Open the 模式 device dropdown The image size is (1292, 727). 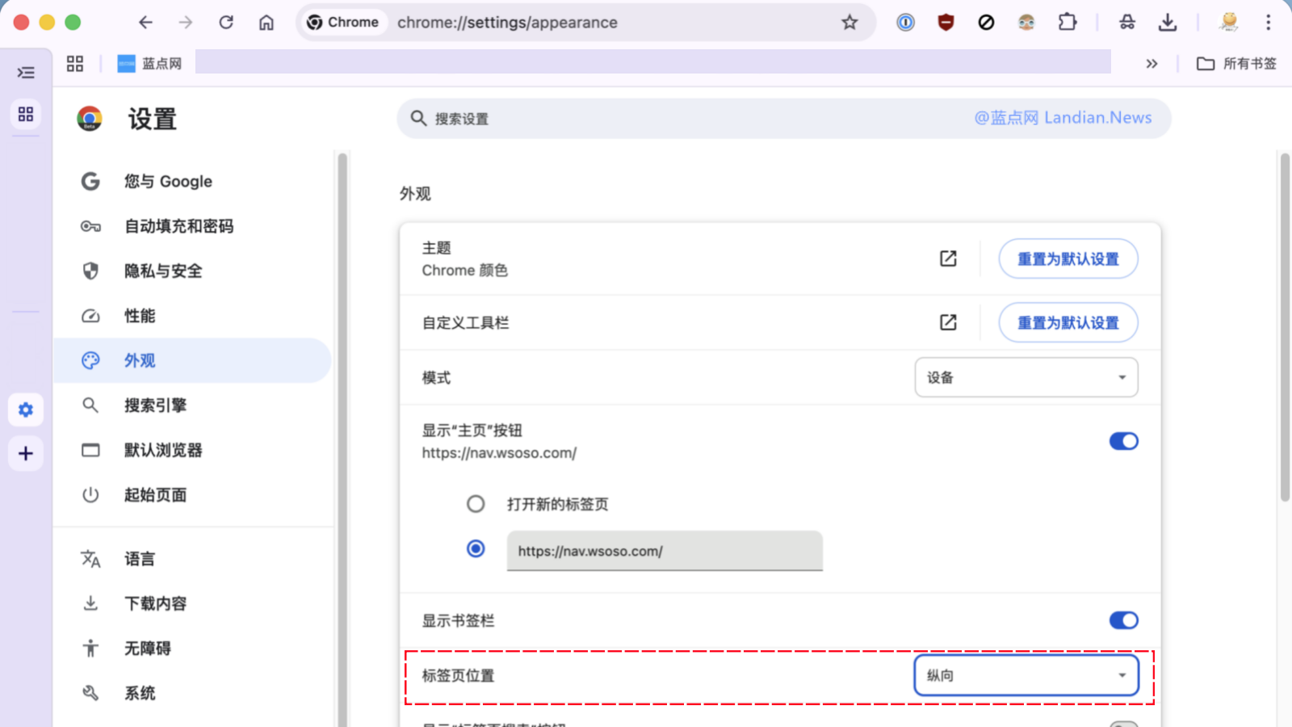[1026, 377]
